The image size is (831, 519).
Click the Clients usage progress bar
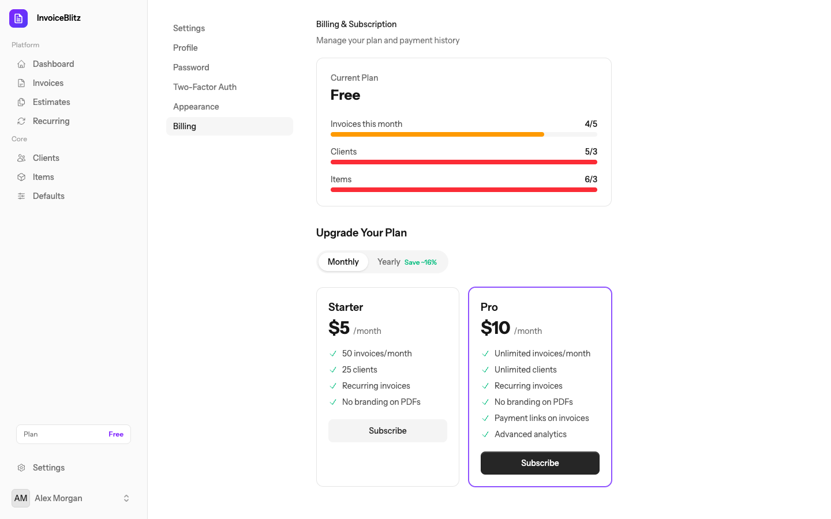point(463,162)
